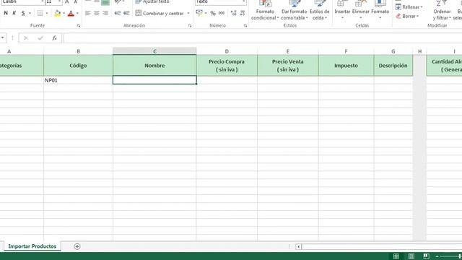This screenshot has width=462, height=260.
Task: Toggle italic (K) formatting
Action: (14, 13)
